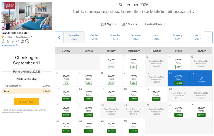Viewport: 214px width, 136px height.
Task: Click Grand Hyatt Baha Mar hotel name
Action: 15,33
